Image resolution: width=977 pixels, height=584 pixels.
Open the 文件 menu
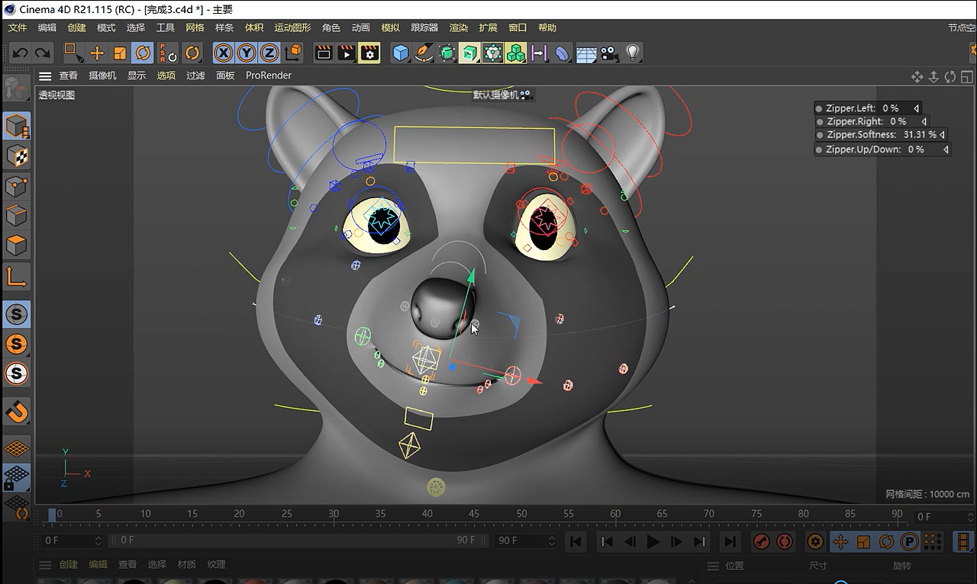pyautogui.click(x=18, y=27)
